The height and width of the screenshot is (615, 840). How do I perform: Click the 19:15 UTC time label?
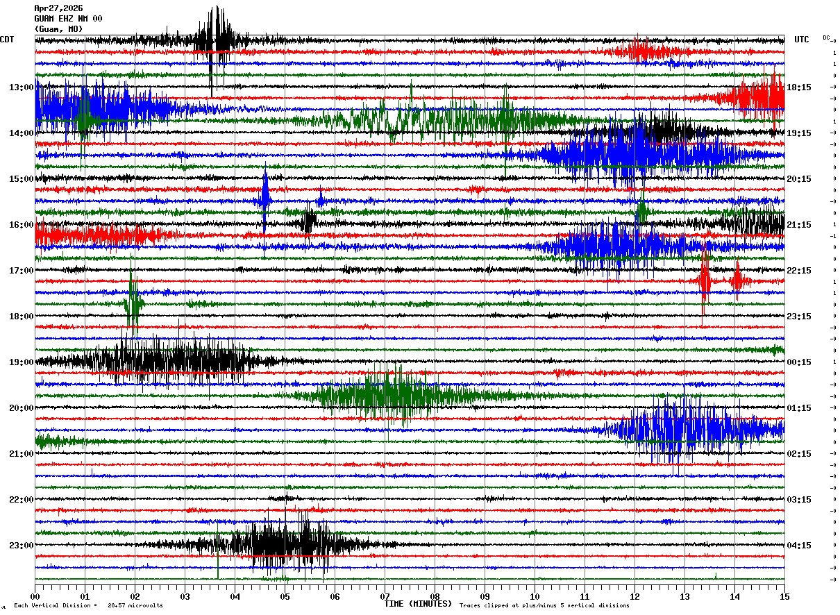799,133
